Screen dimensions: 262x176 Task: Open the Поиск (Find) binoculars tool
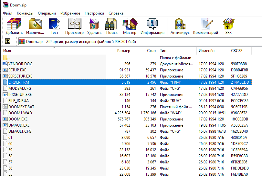(112, 25)
